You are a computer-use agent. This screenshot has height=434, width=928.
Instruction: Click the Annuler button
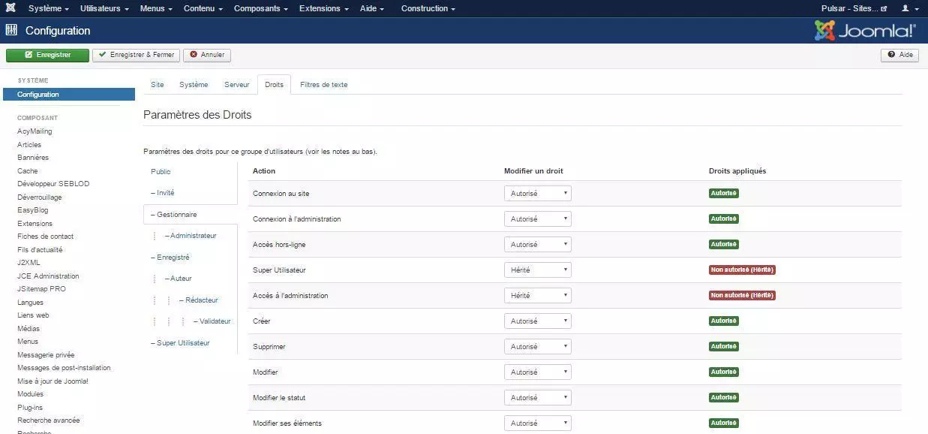tap(207, 55)
